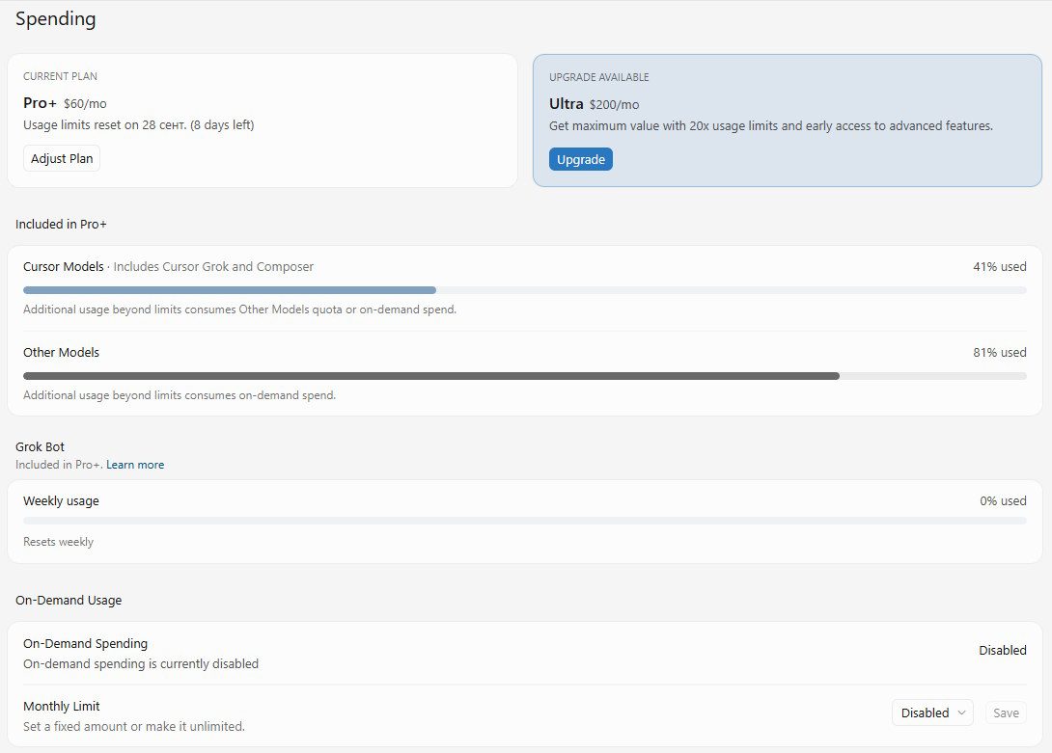The height and width of the screenshot is (753, 1052).
Task: Open the Grok Bot Learn more link
Action: point(135,465)
